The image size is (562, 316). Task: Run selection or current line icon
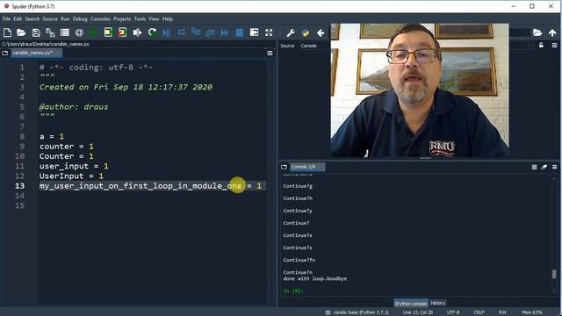137,33
